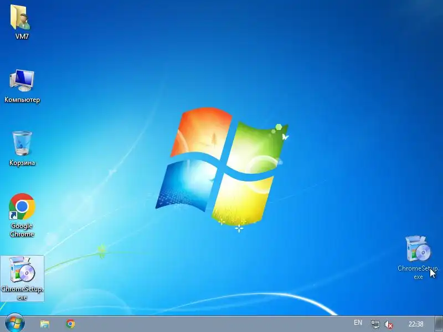Select the ChromeSetup.exe icon on the right side
The height and width of the screenshot is (332, 443).
coord(419,257)
